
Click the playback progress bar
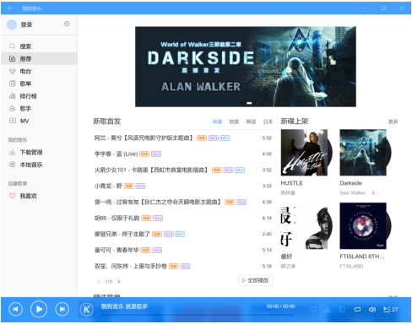pos(198,315)
